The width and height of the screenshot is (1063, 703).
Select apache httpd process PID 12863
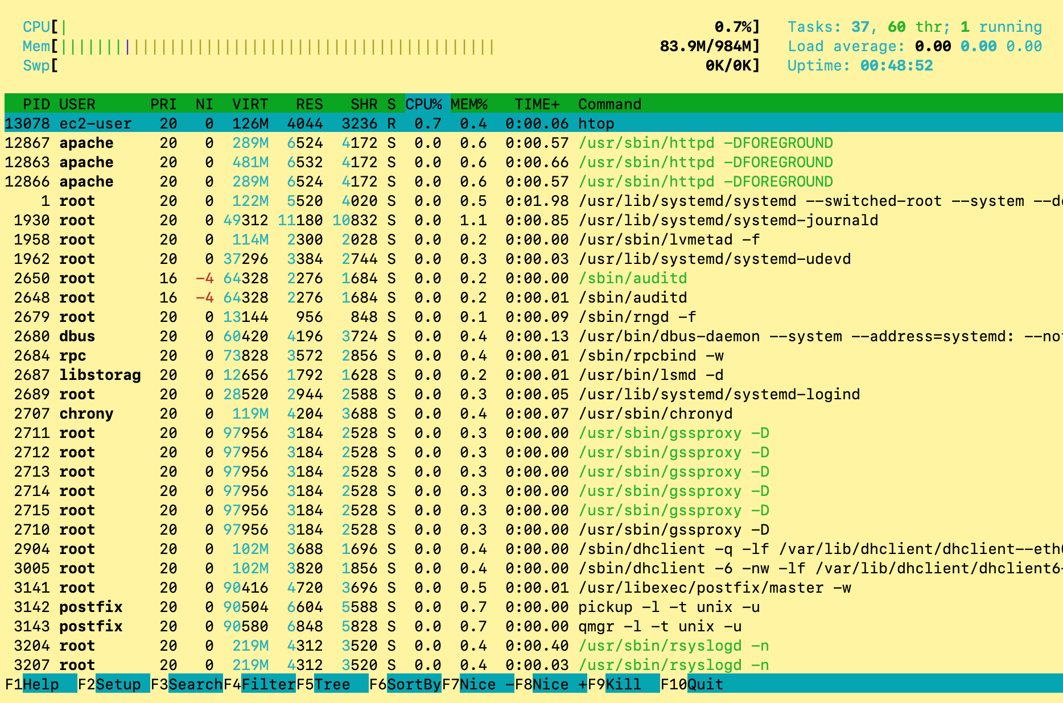pyautogui.click(x=534, y=162)
